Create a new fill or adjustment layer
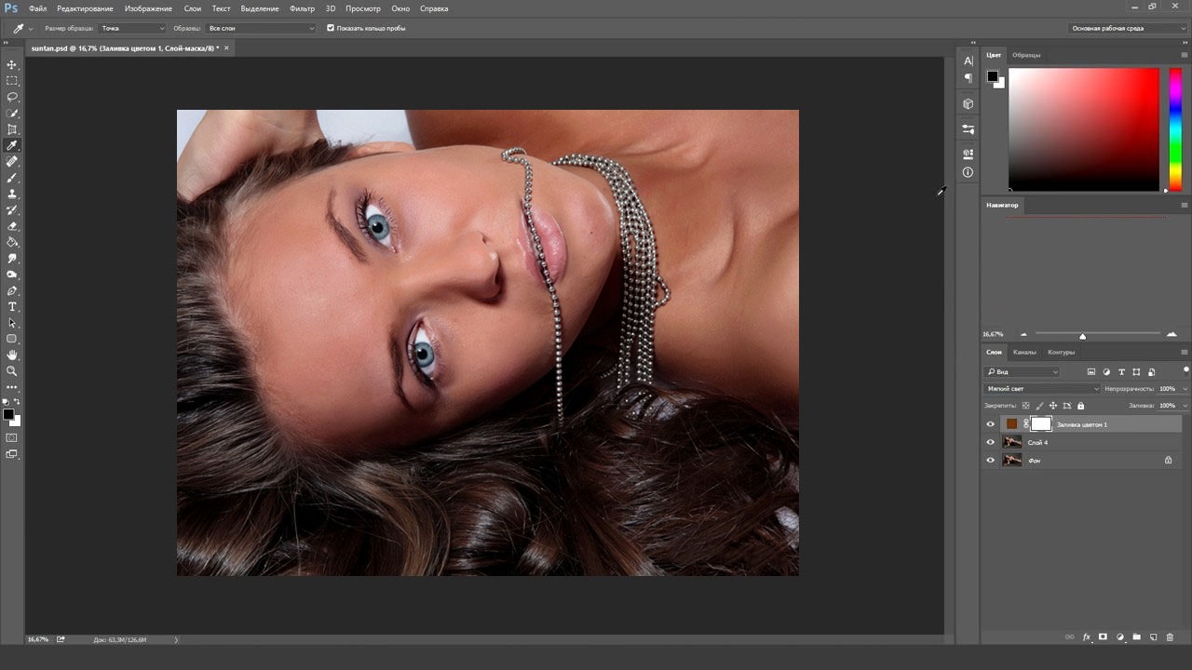This screenshot has width=1192, height=670. pyautogui.click(x=1119, y=637)
